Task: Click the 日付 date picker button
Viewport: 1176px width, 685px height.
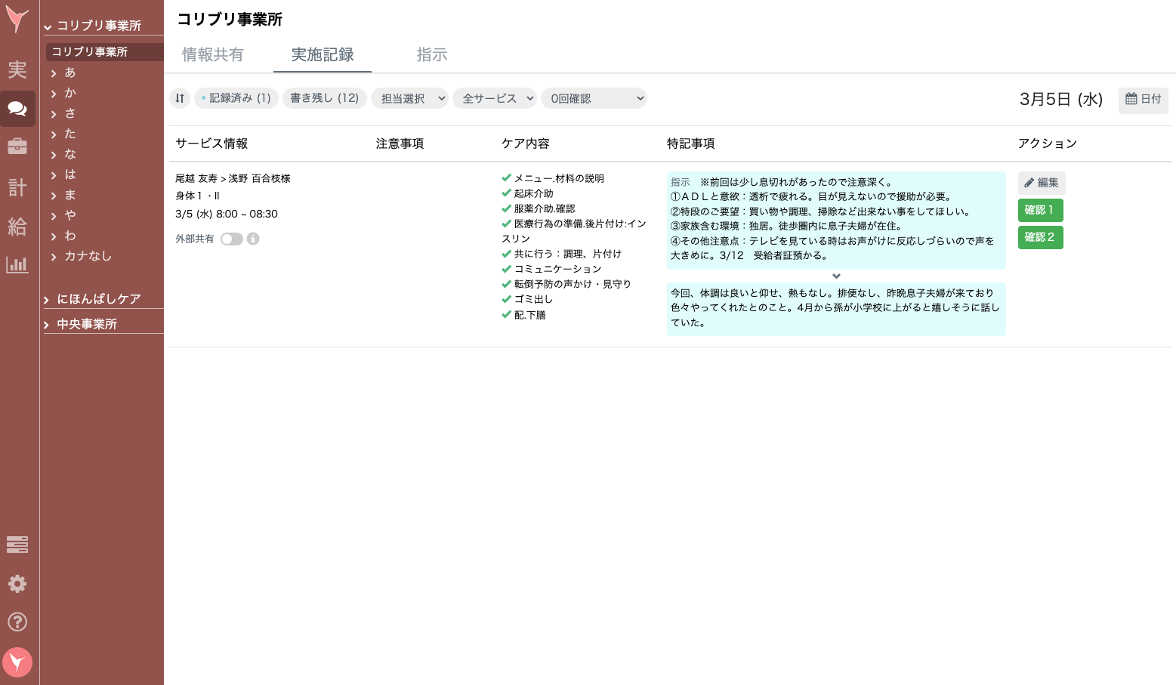Action: [x=1143, y=100]
